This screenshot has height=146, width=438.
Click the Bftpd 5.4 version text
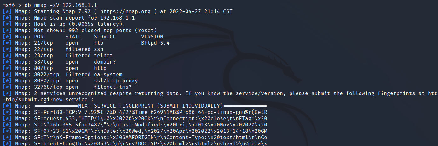pos(155,43)
